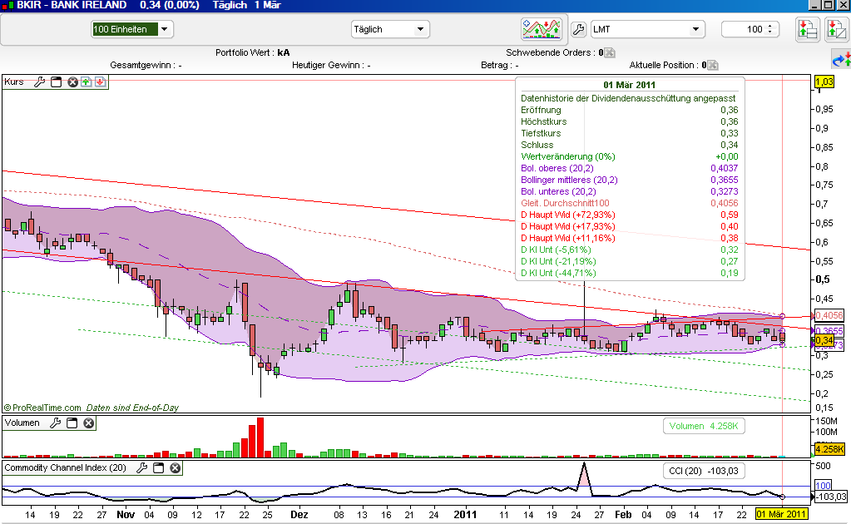Click the Eröffnung 0,36 row in tooltip

click(x=630, y=110)
